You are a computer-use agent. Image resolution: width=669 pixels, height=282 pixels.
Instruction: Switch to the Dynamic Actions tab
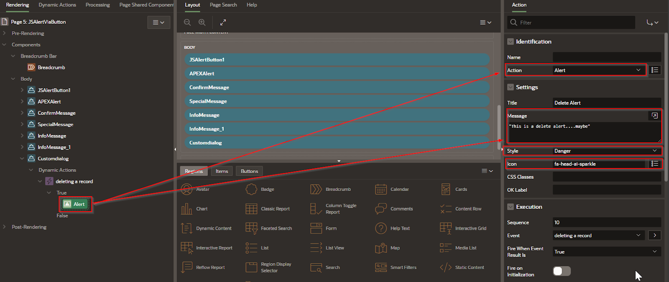57,5
